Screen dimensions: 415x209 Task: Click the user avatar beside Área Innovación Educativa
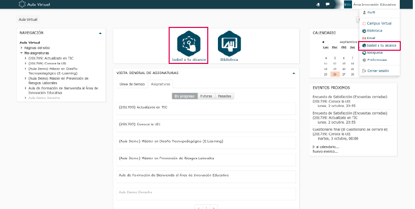[348, 4]
